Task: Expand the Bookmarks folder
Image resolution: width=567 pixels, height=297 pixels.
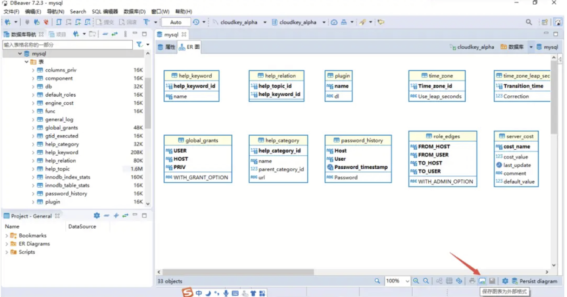Action: click(6, 235)
